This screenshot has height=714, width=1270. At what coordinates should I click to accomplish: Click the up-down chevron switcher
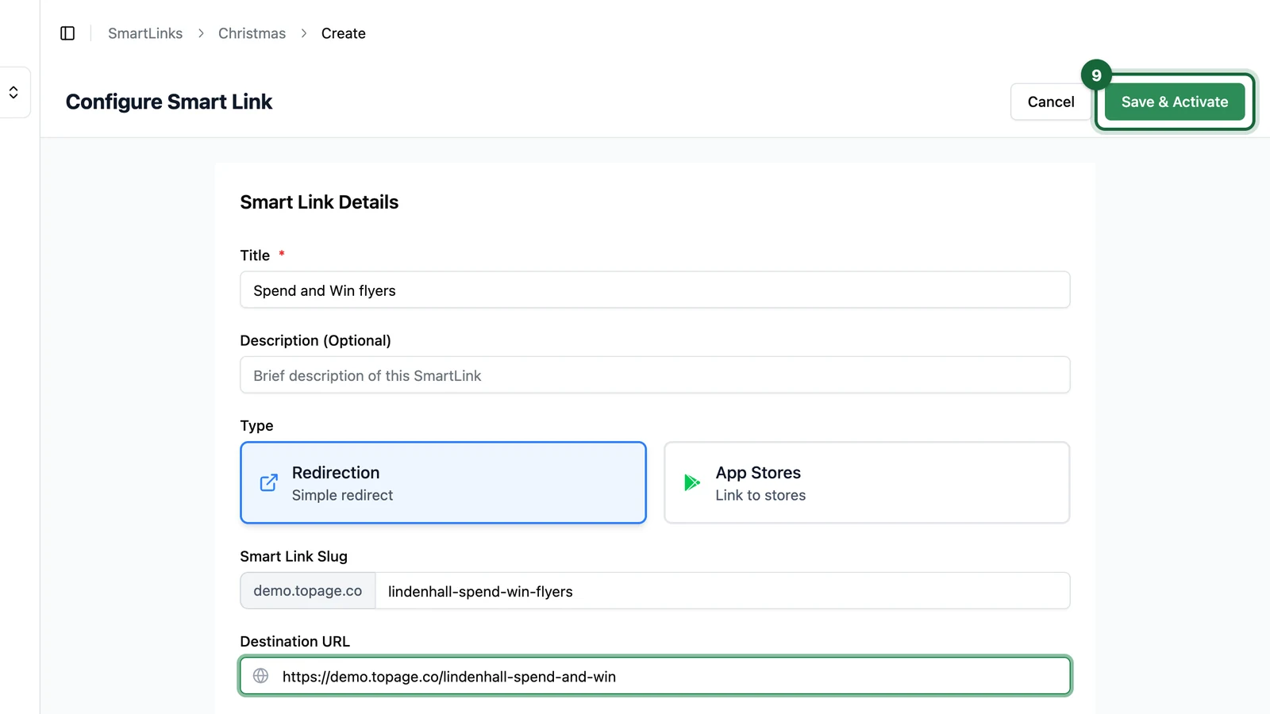point(13,93)
